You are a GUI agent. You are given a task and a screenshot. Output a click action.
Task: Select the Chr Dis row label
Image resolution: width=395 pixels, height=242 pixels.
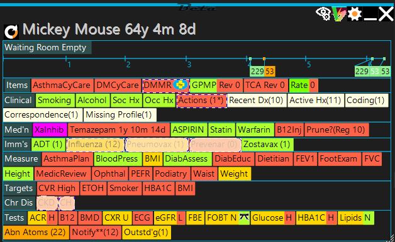click(19, 203)
